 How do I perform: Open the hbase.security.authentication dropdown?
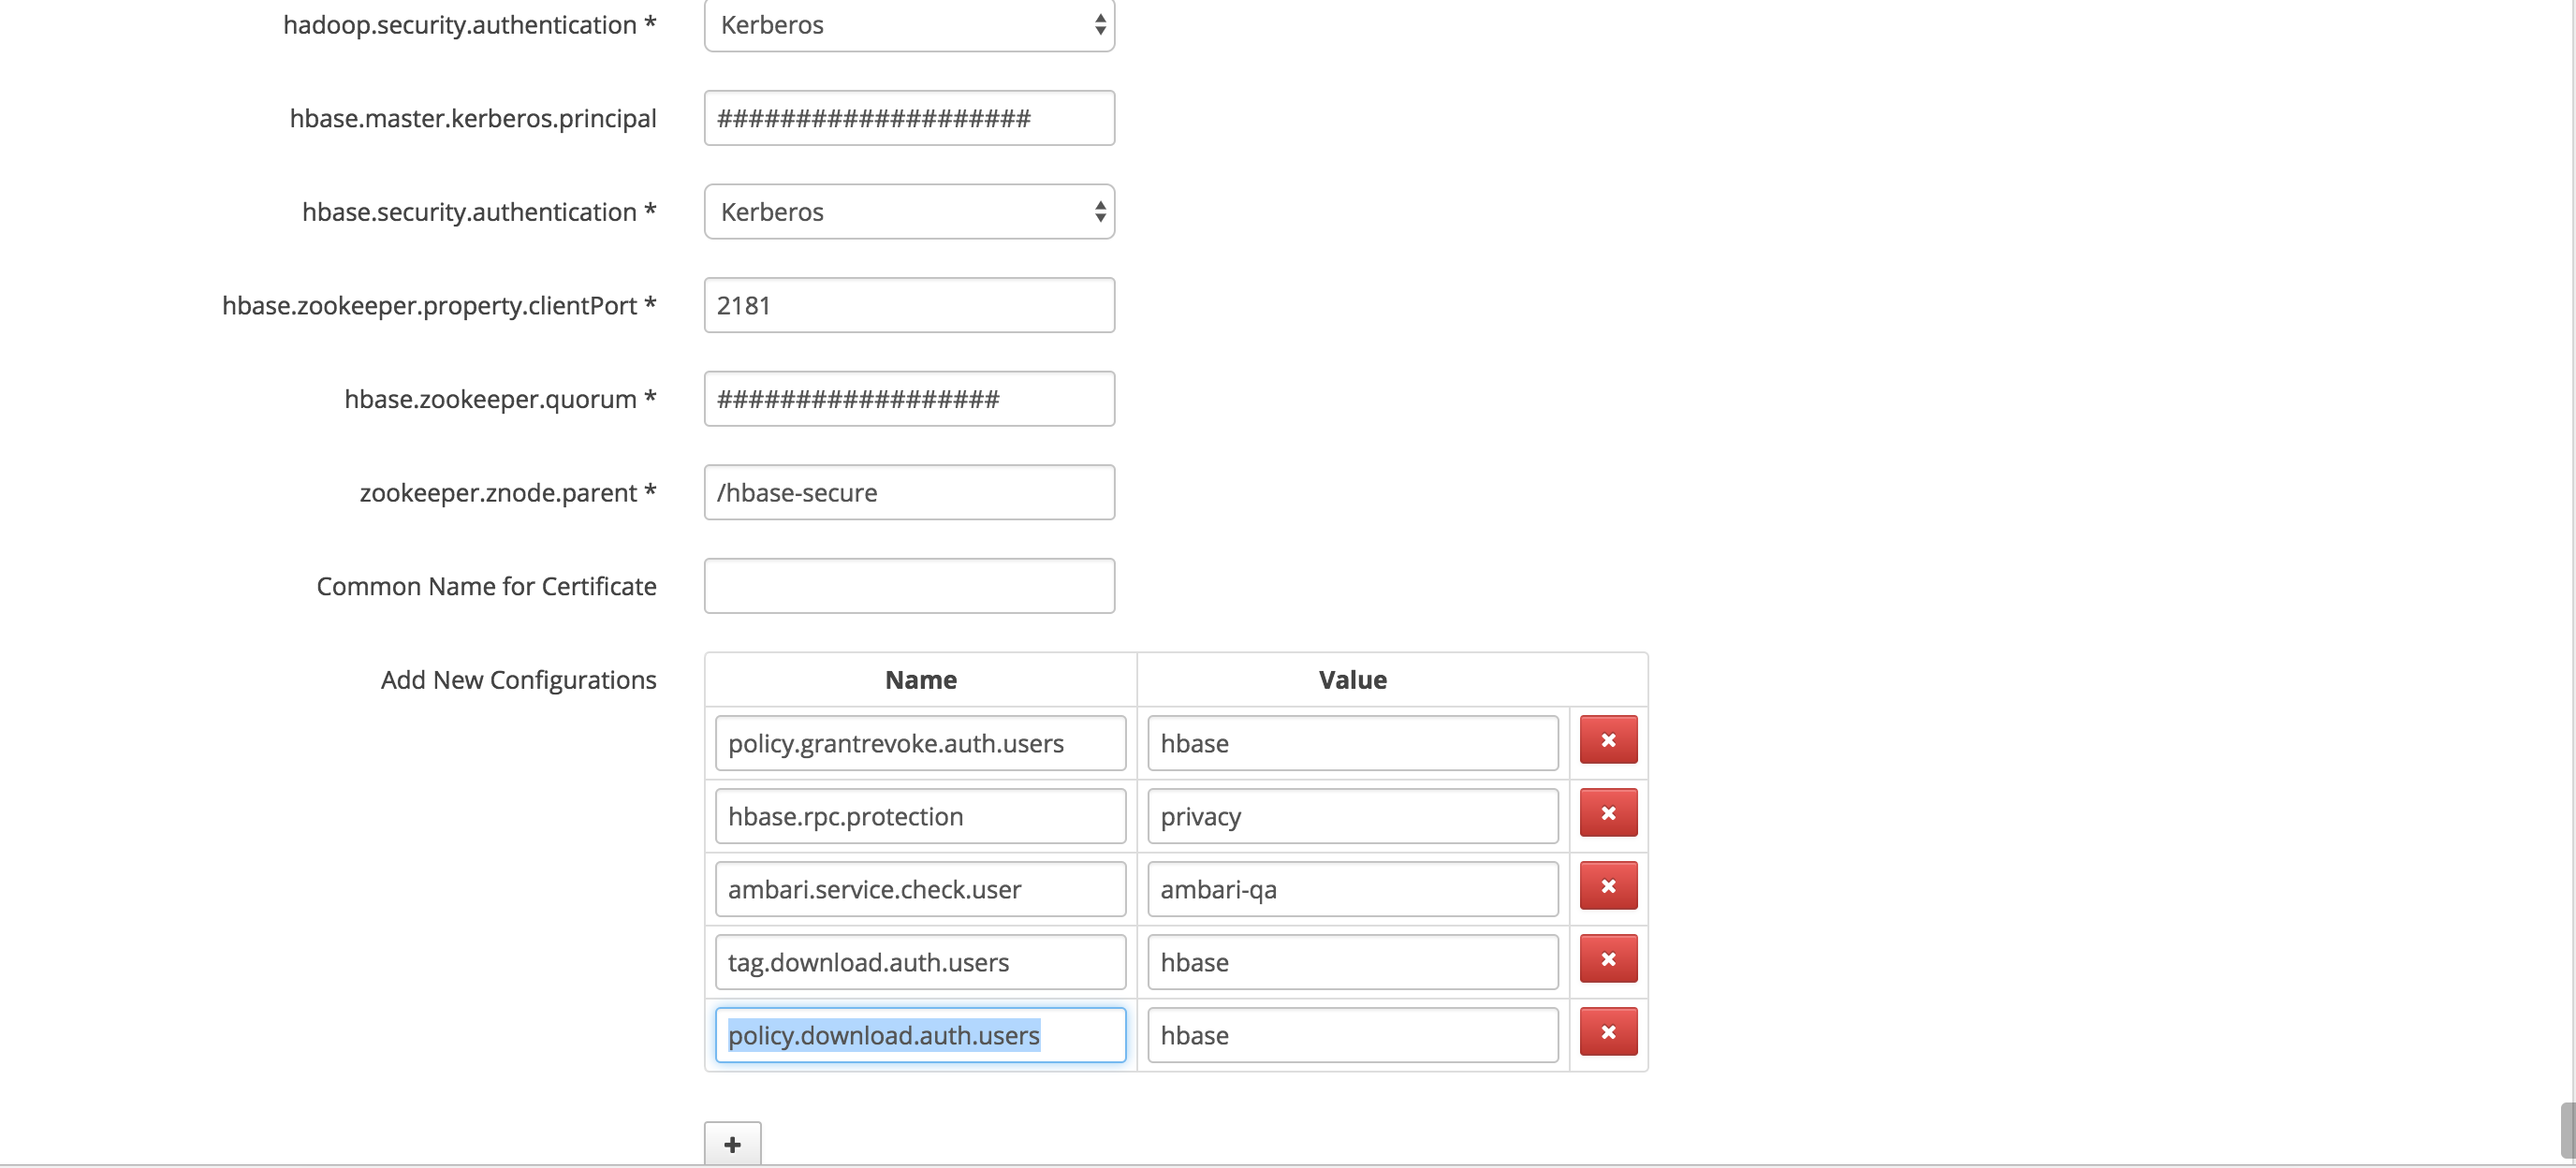click(908, 211)
